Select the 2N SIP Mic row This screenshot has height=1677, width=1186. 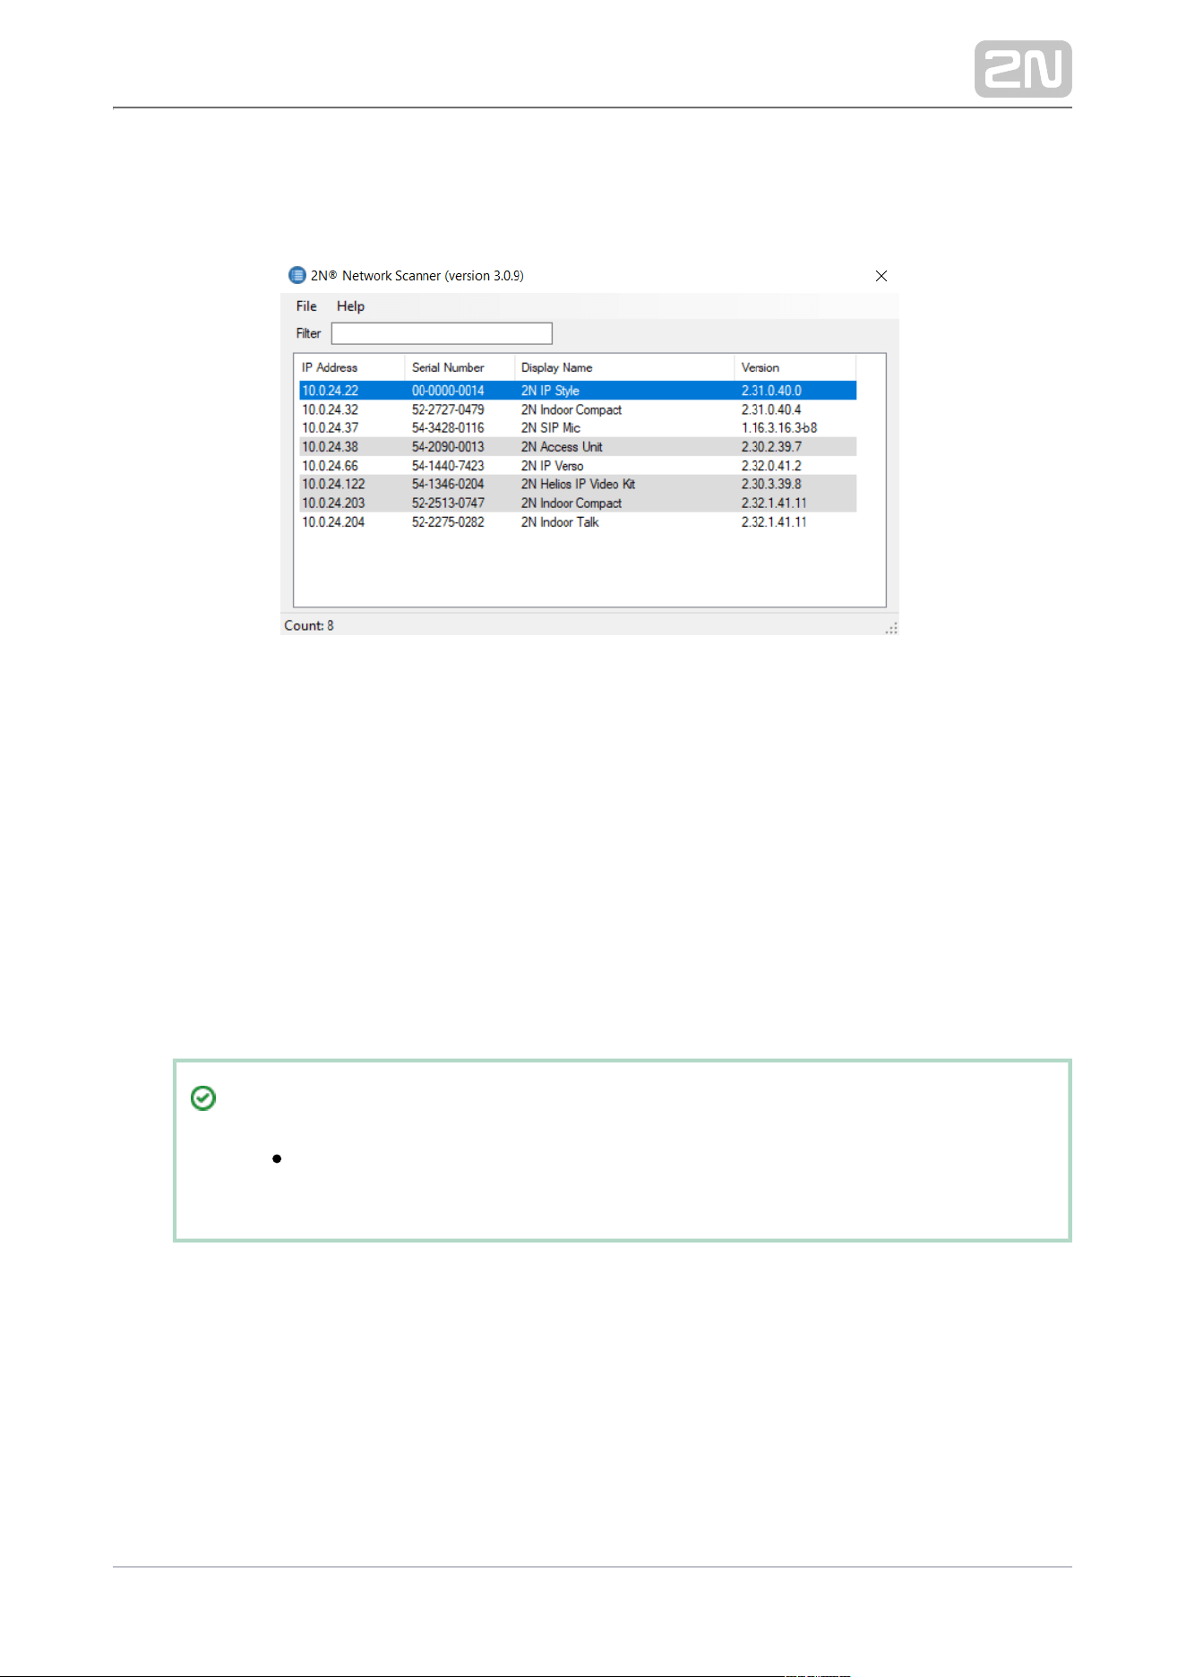point(578,428)
